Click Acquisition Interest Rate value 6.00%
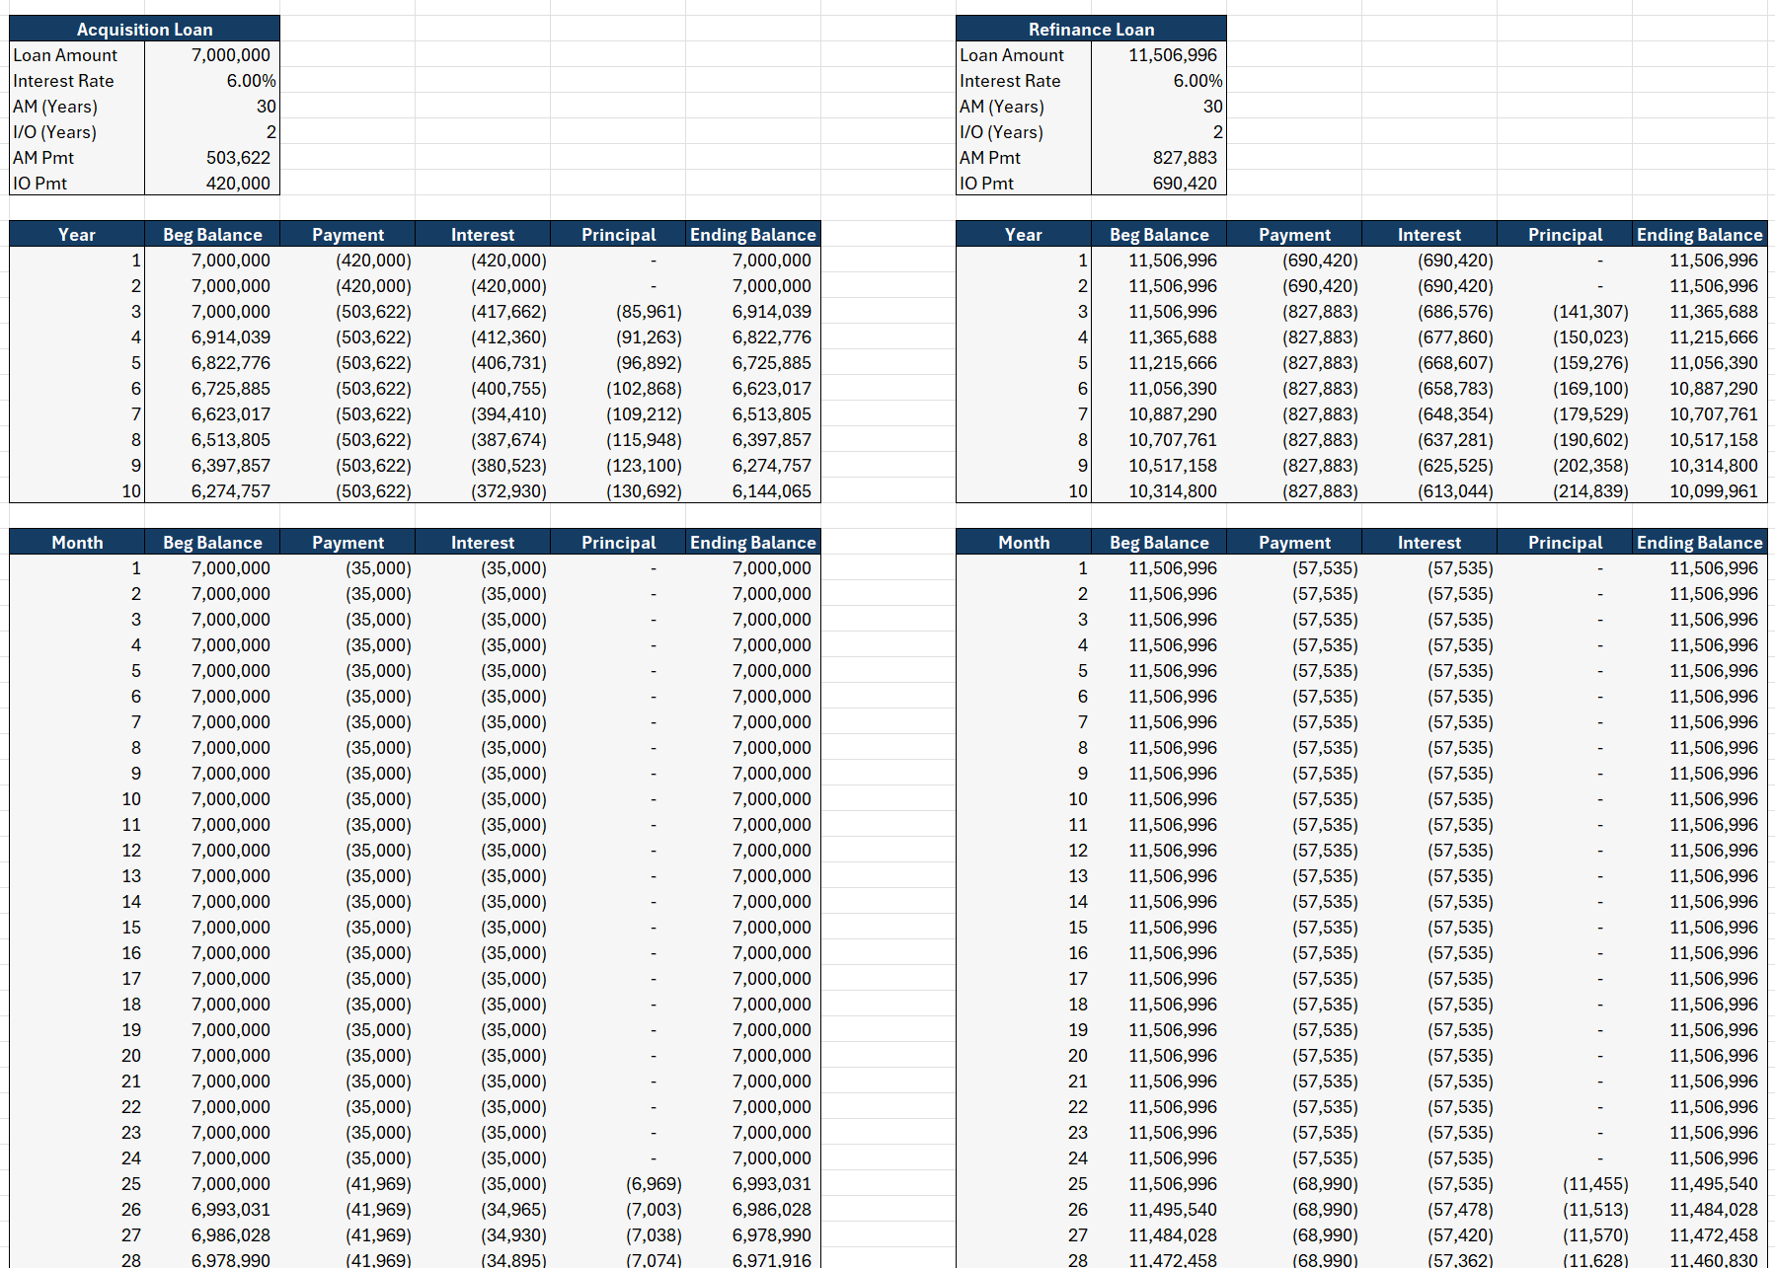Screen dimensions: 1775x1268 [212, 81]
